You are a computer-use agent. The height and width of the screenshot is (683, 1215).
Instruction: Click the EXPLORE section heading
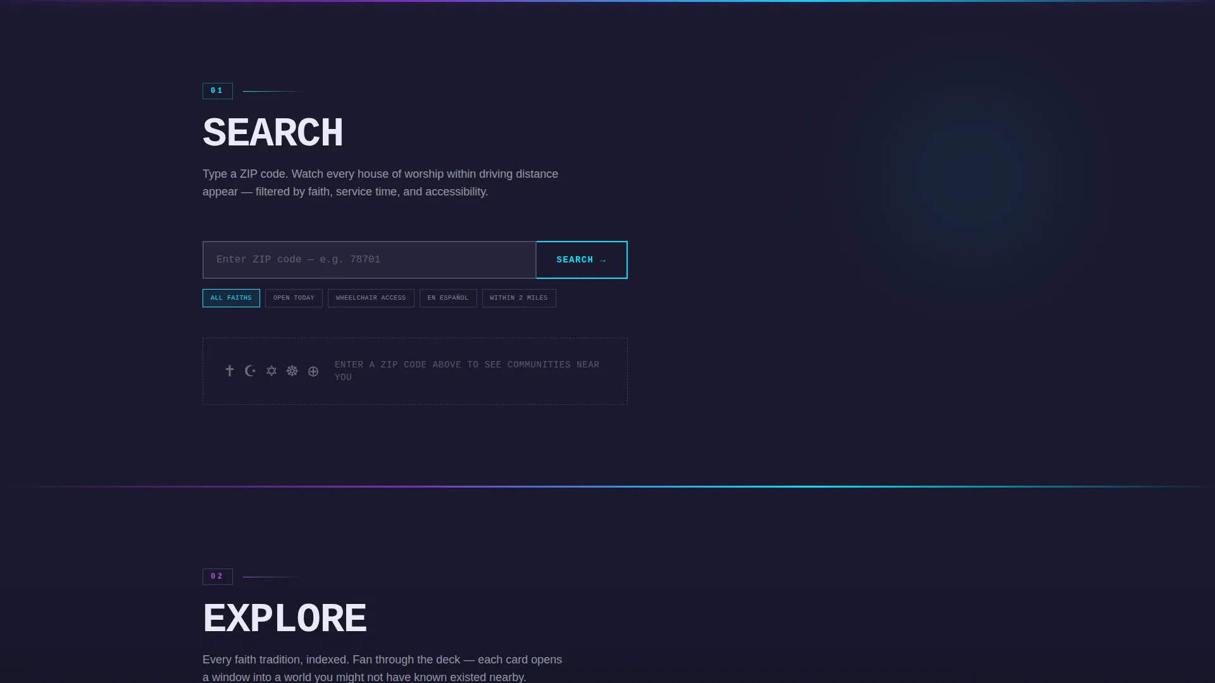pyautogui.click(x=285, y=618)
